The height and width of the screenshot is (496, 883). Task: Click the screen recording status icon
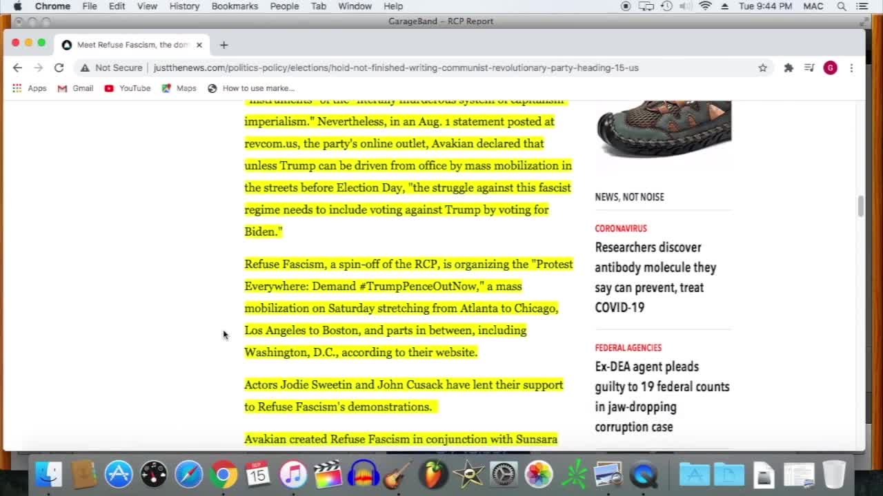pos(626,6)
